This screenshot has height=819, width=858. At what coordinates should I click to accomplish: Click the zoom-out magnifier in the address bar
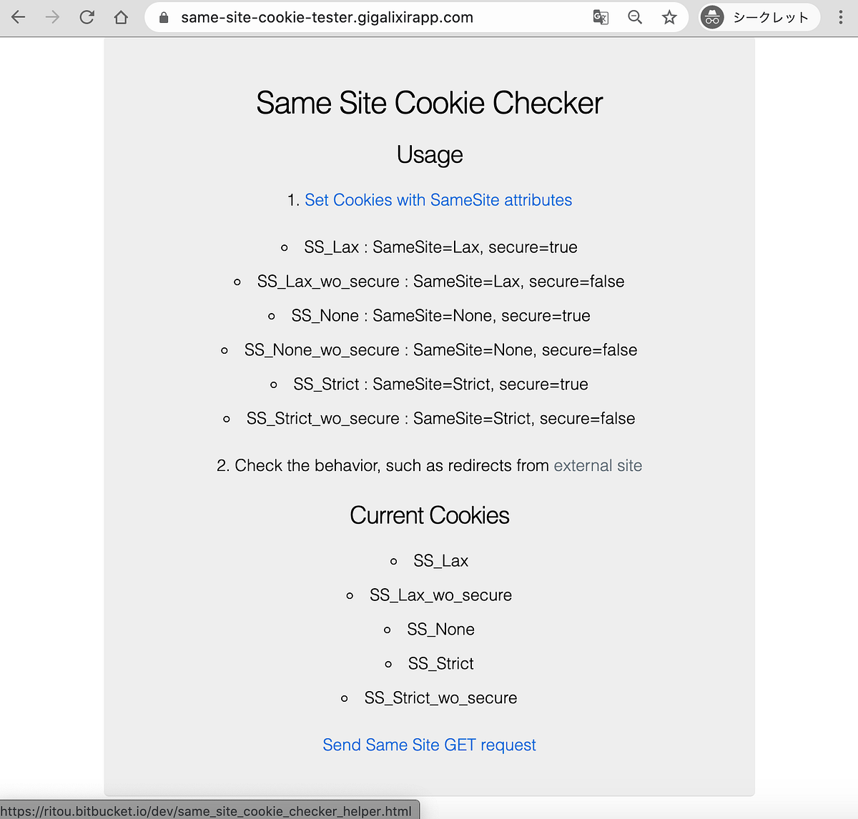[635, 17]
